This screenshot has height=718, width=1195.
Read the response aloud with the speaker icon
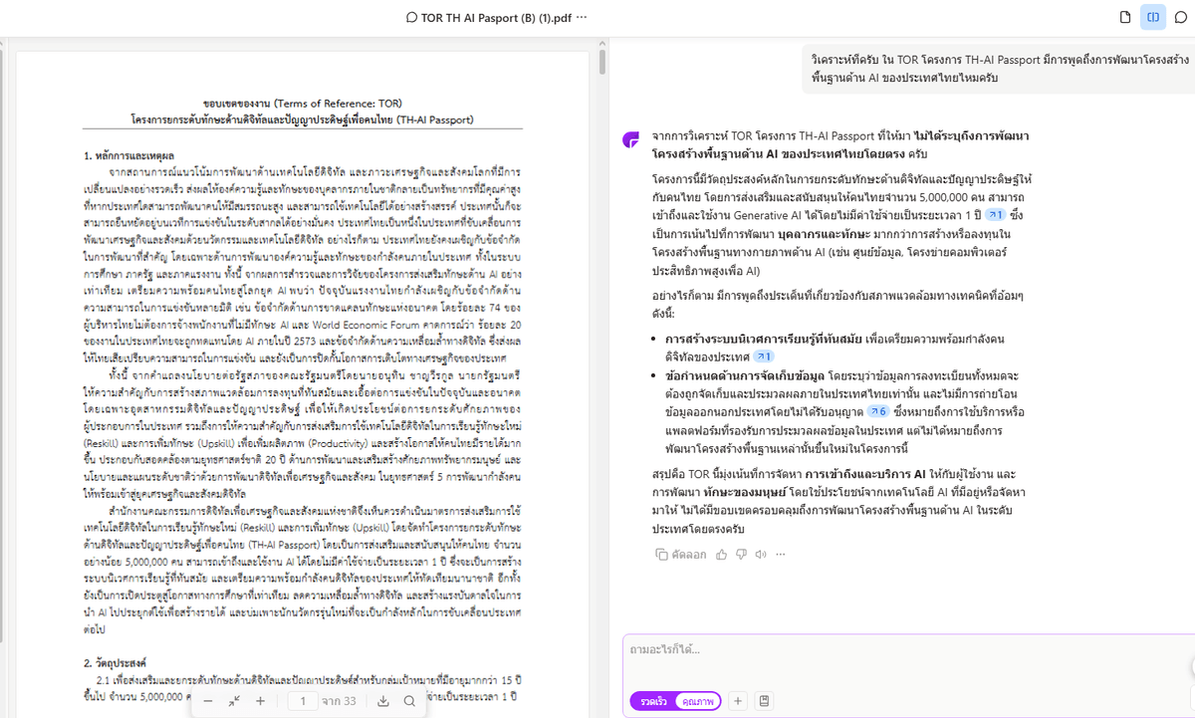point(761,555)
